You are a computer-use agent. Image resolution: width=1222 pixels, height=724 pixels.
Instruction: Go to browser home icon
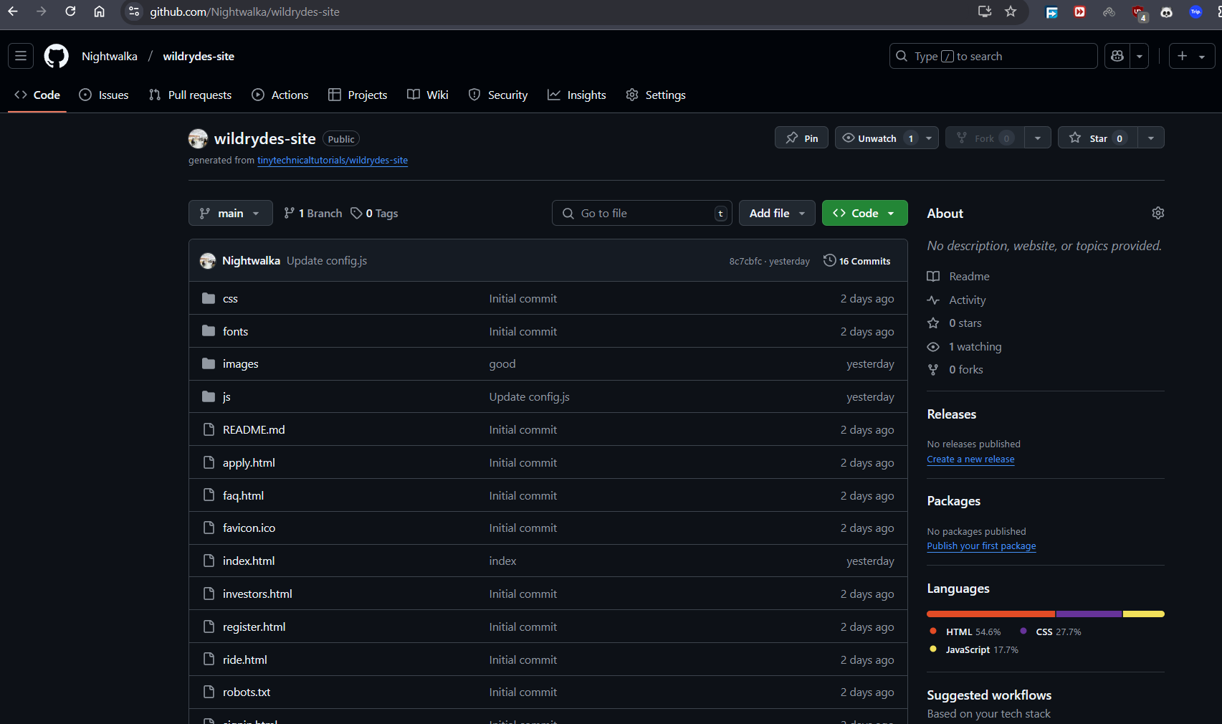tap(99, 11)
